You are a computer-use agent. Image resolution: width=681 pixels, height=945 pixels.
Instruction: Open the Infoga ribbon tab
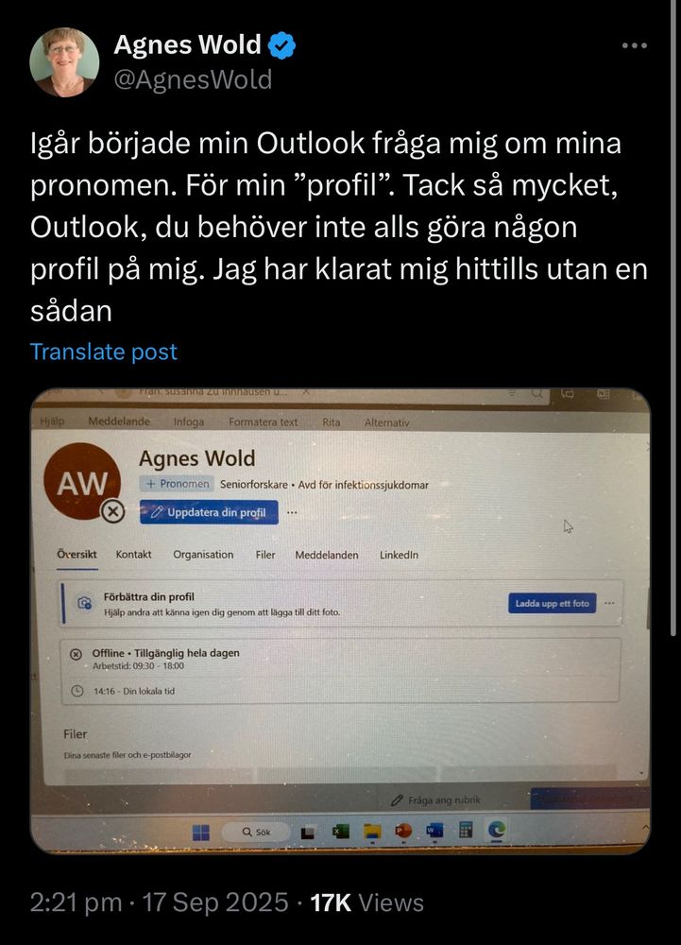tap(189, 421)
